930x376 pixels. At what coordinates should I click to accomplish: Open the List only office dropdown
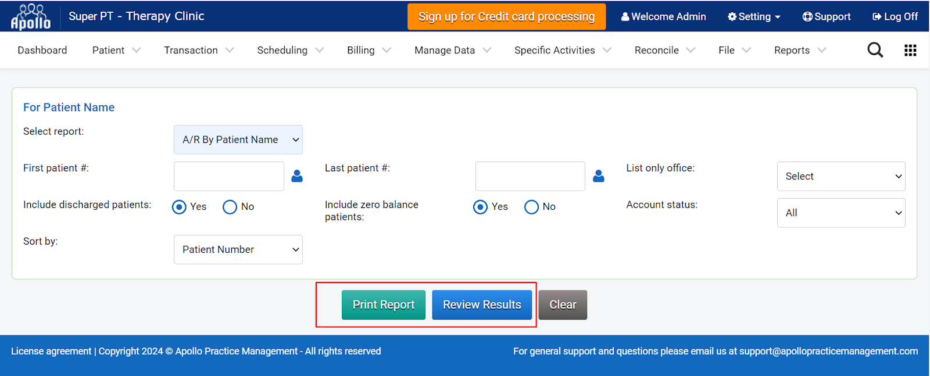click(841, 176)
